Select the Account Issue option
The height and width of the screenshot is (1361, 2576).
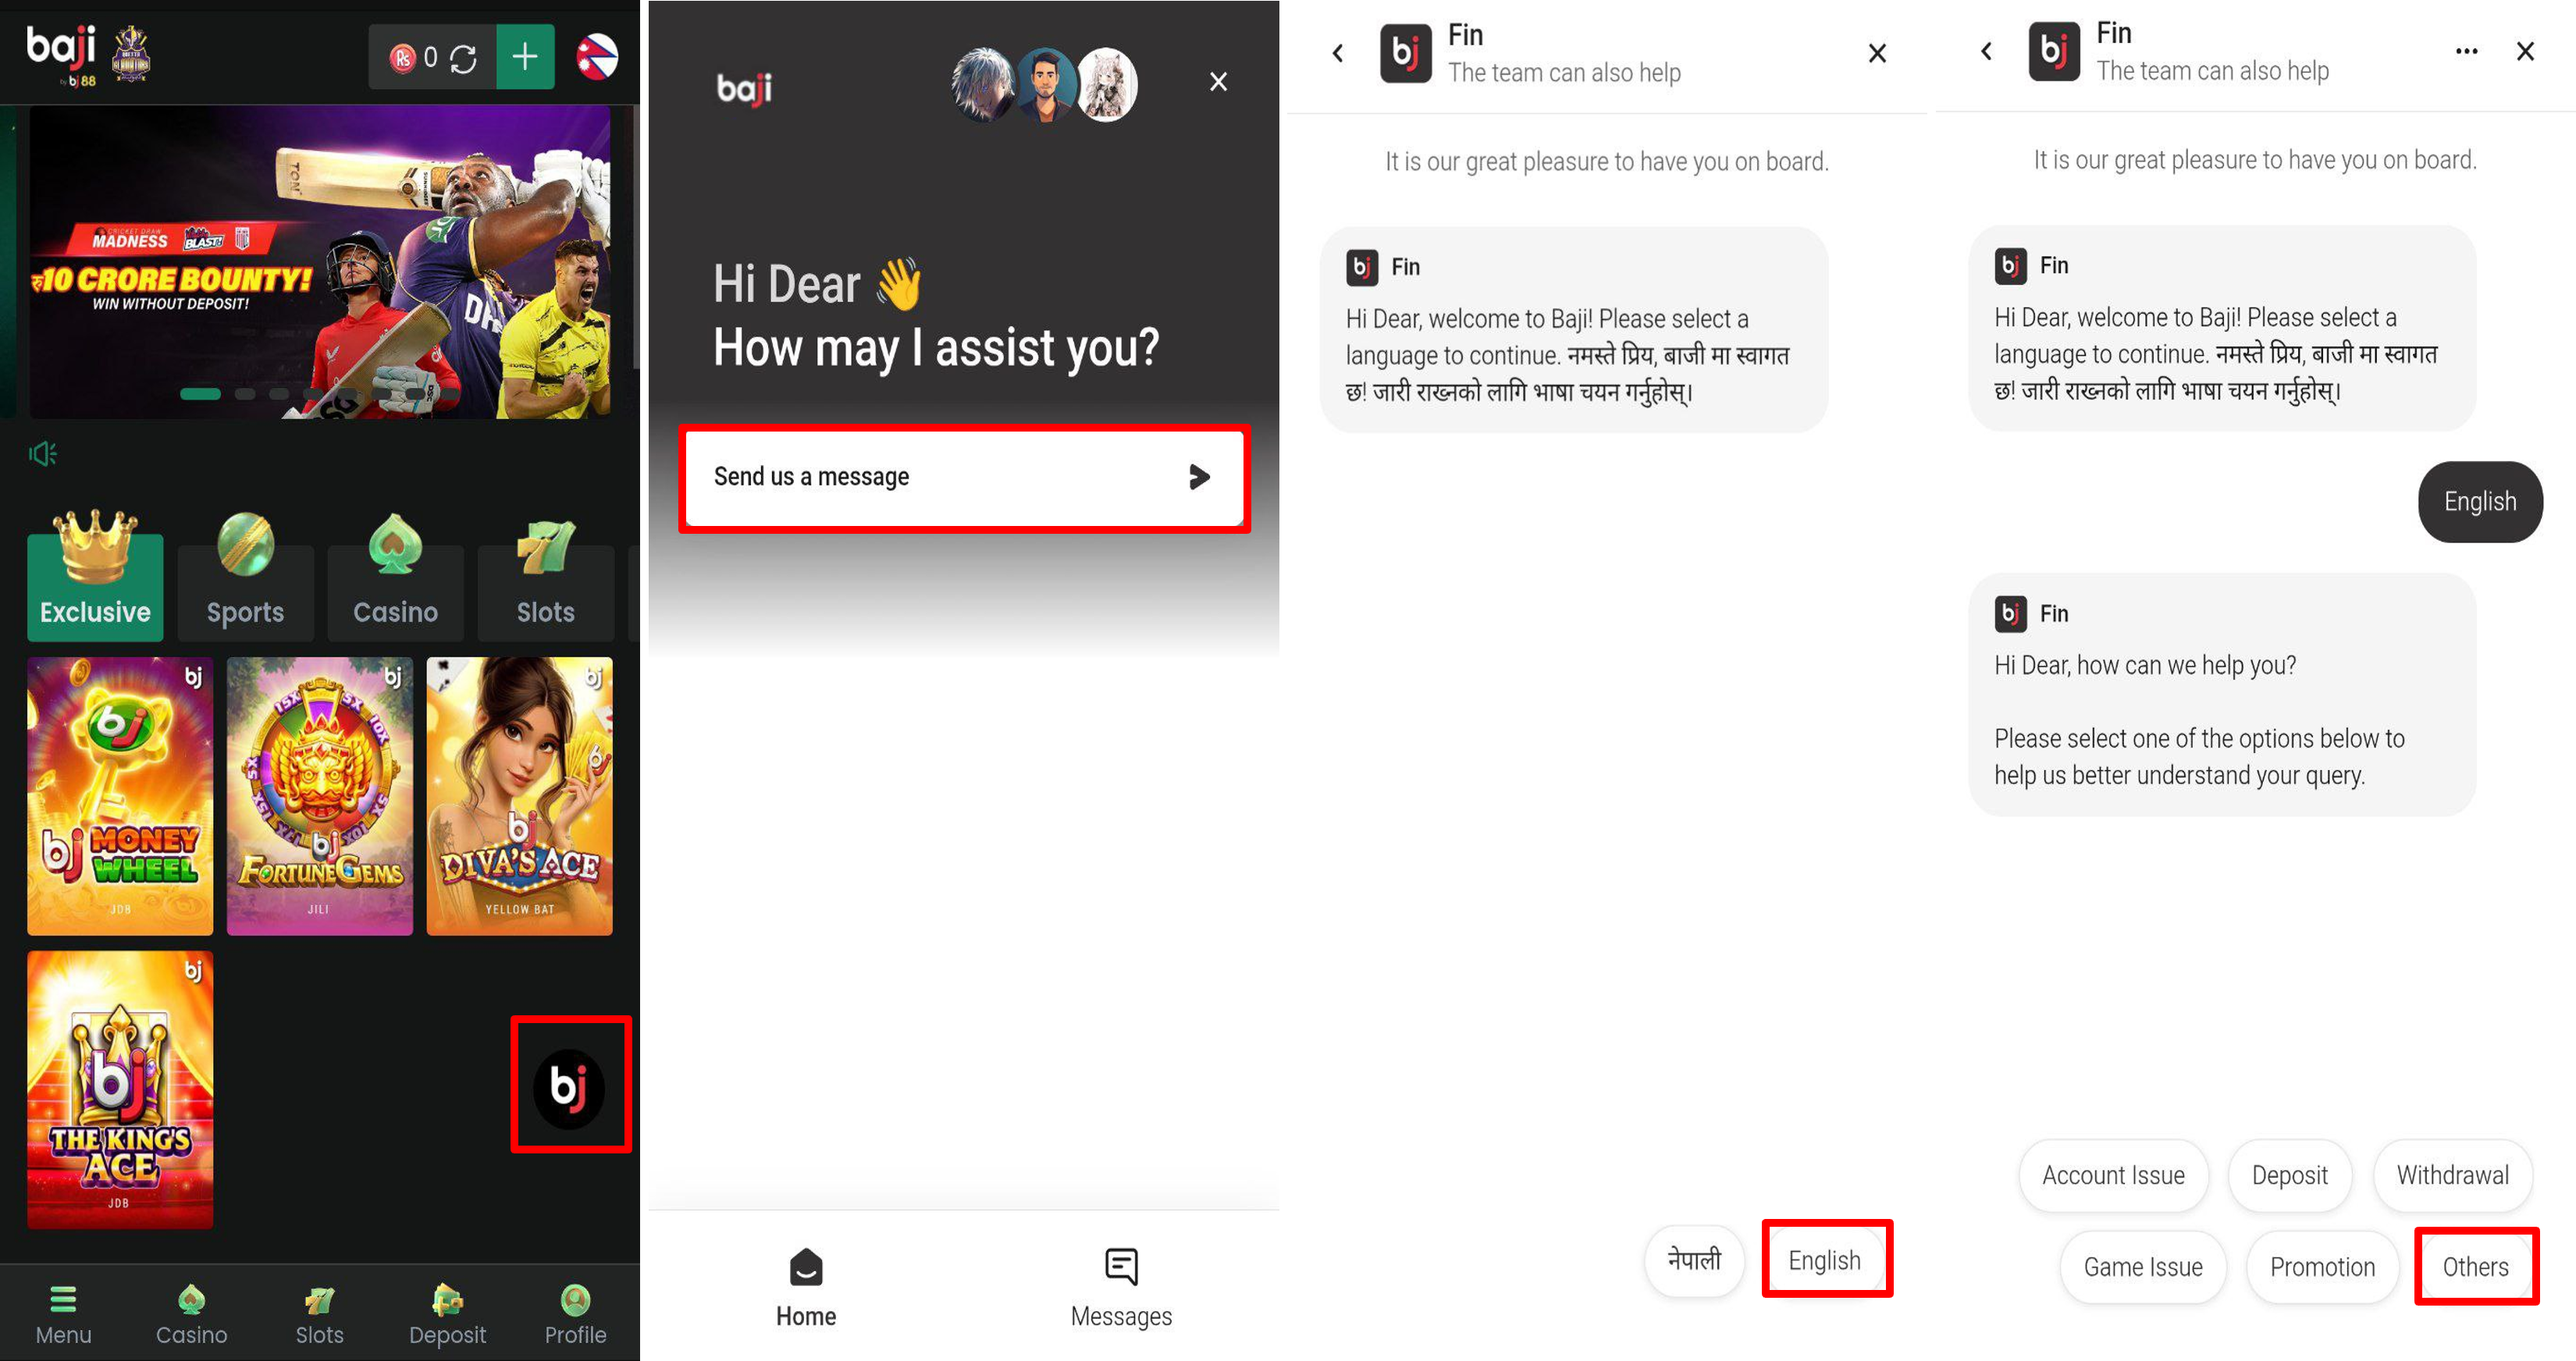(x=2113, y=1176)
